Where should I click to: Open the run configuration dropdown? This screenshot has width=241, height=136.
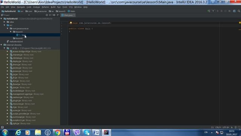coord(213,11)
